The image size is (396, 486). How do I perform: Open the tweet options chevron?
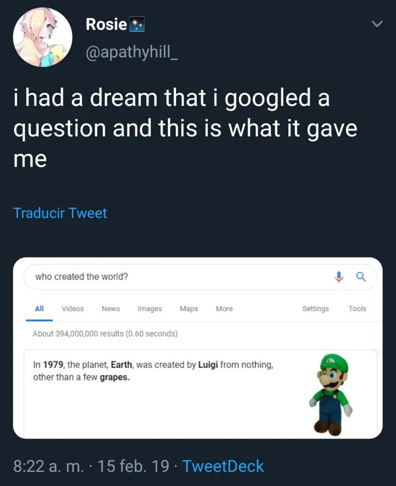coord(378,24)
